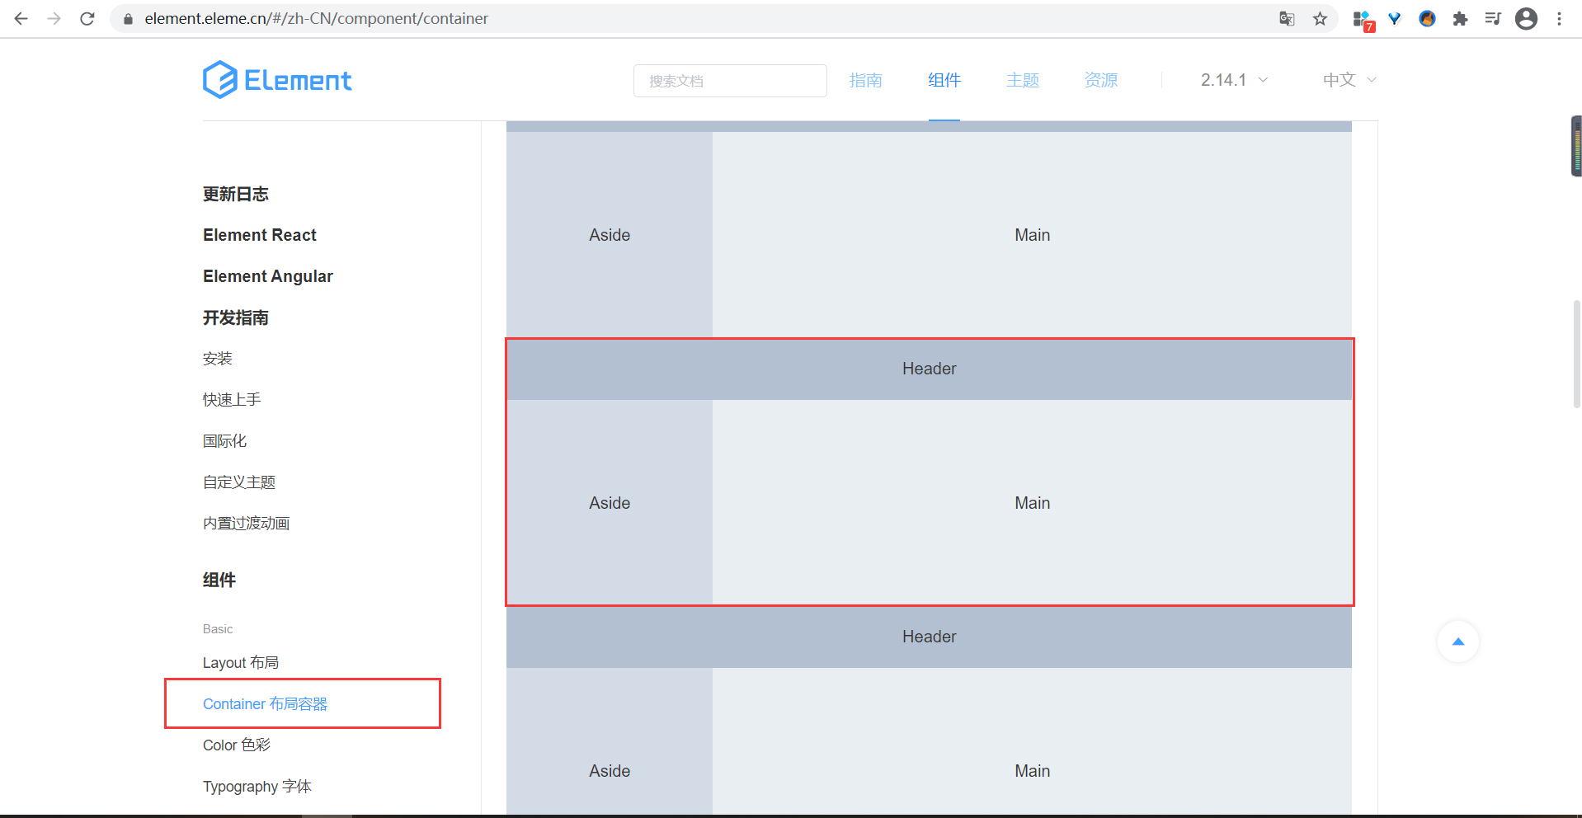Click the lowest demo's Aside block

[x=610, y=740]
